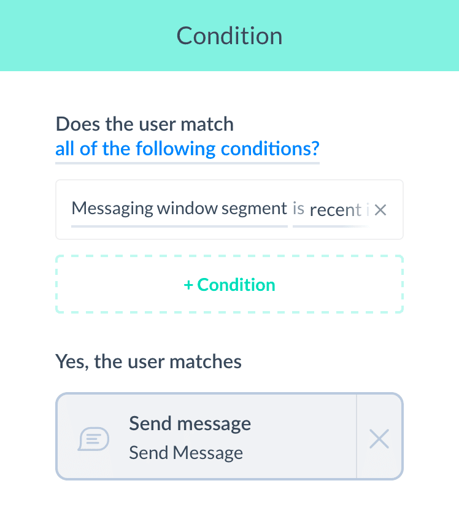The height and width of the screenshot is (513, 459).
Task: Click the "Yes, the user matches" heading
Action: 148,361
